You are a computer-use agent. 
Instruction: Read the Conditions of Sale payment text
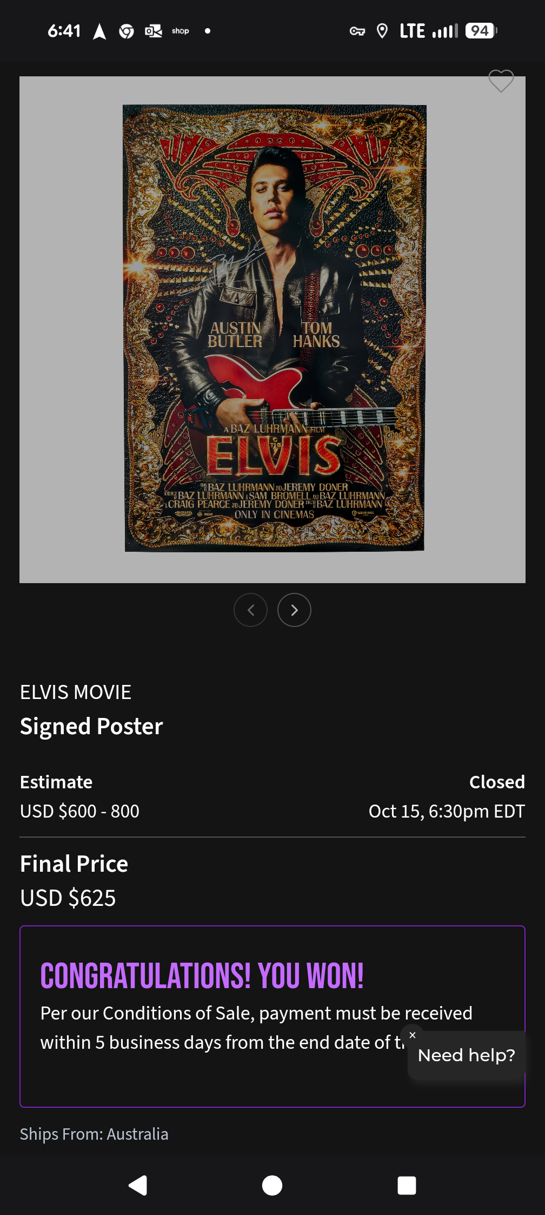256,1028
